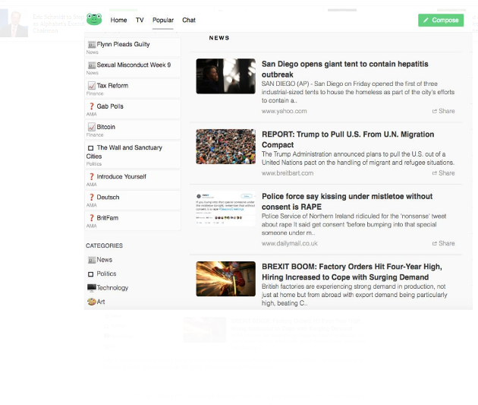Click the green frog Gab logo
The width and height of the screenshot is (478, 405).
click(94, 19)
